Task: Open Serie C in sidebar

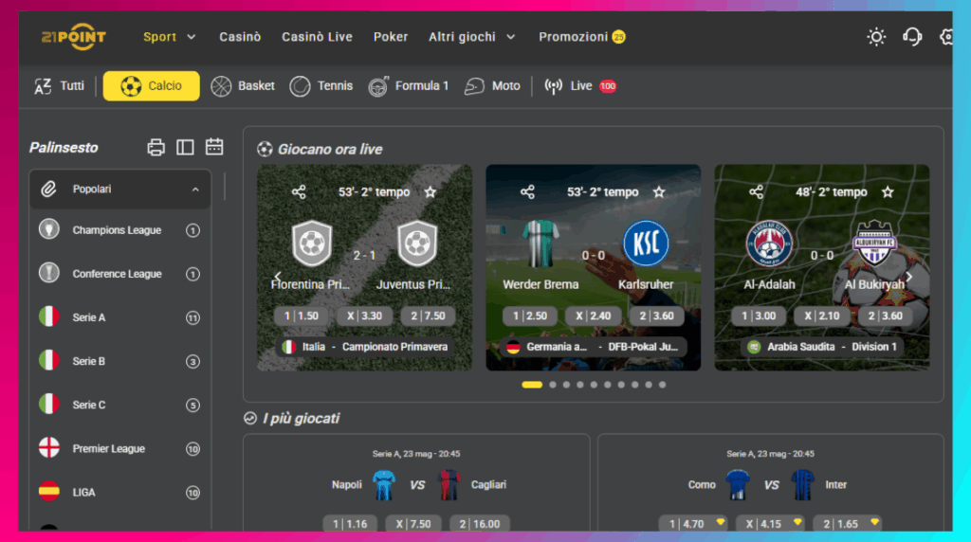Action: (x=120, y=406)
